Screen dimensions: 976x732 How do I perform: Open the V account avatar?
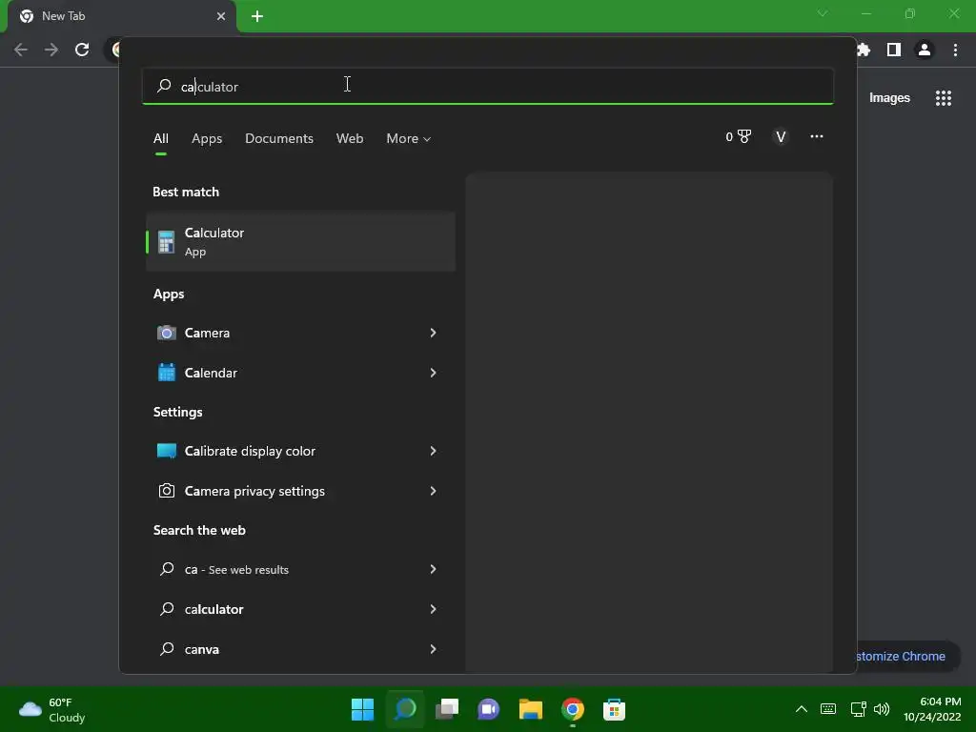780,137
